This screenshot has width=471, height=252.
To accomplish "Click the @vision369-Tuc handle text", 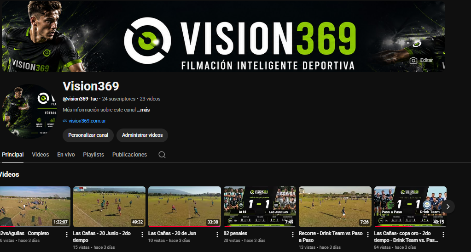I will click(80, 99).
